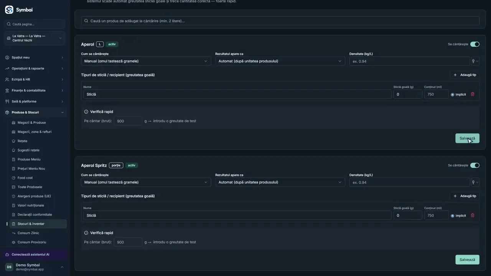Click the Symbai logo icon

click(9, 10)
